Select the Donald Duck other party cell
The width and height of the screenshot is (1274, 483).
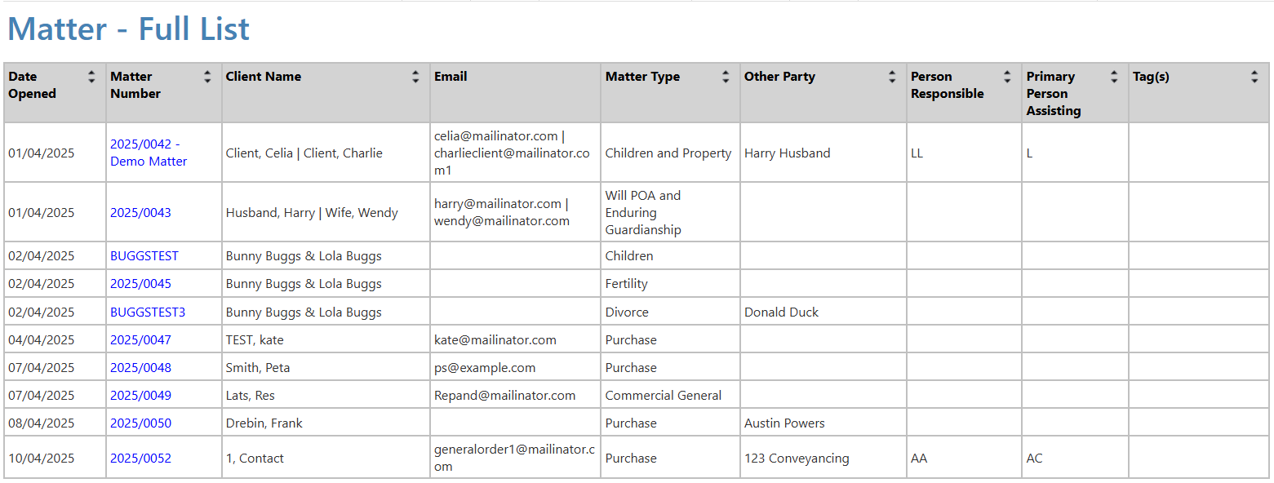(781, 312)
